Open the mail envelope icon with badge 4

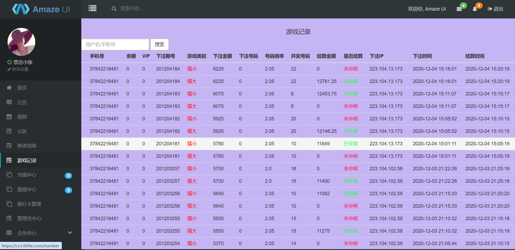(459, 9)
